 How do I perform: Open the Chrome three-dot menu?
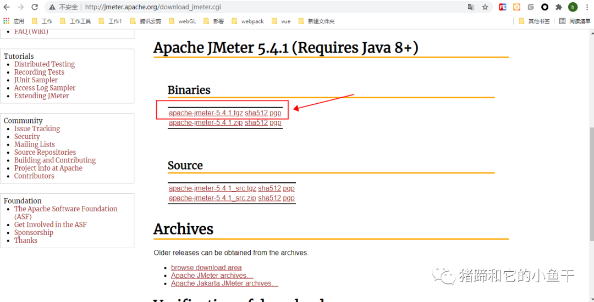coord(586,7)
